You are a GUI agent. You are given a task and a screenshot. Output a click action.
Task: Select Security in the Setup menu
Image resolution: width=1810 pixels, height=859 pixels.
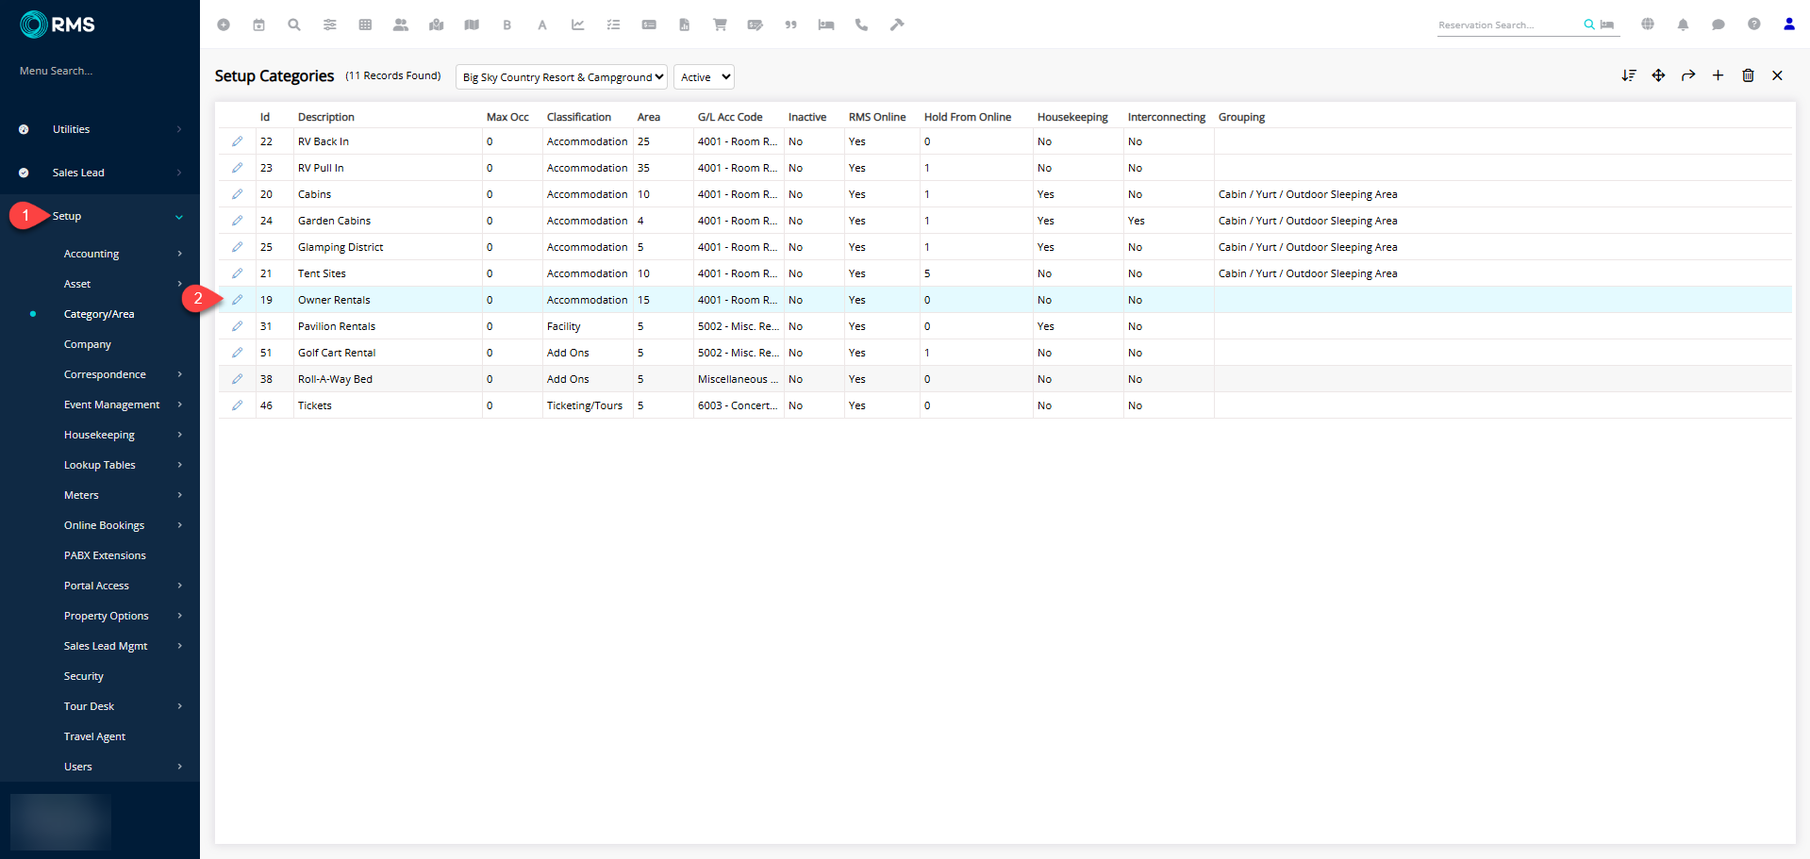coord(84,676)
